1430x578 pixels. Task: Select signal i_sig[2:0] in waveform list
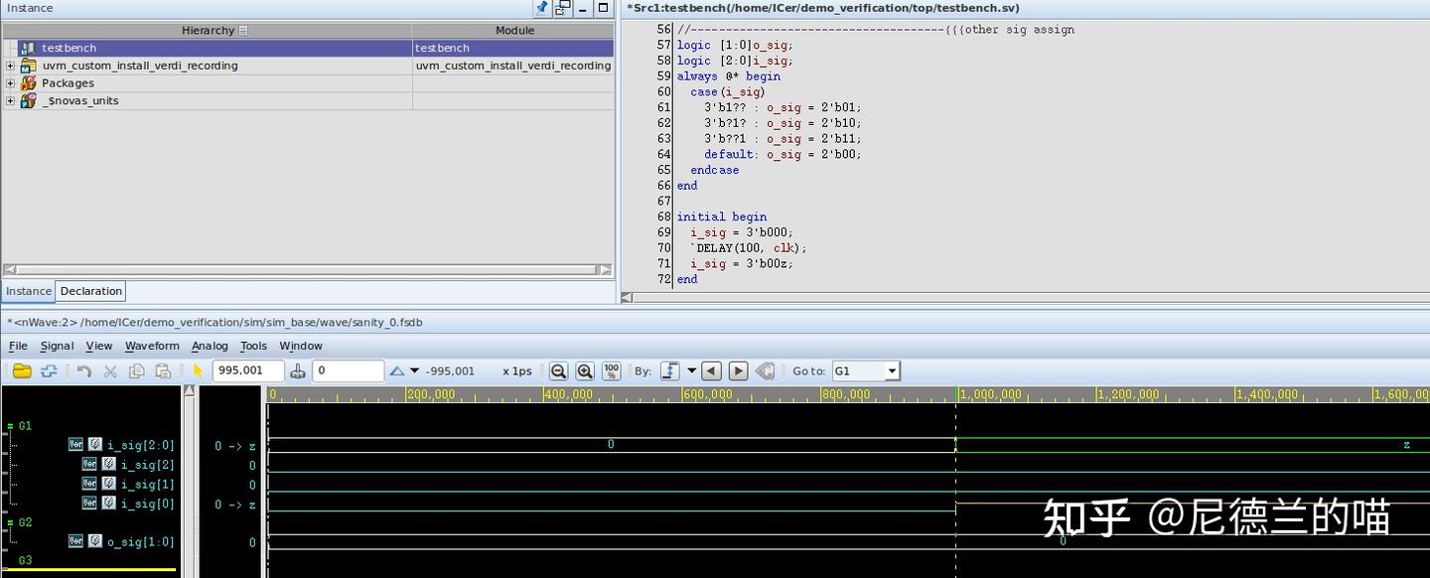click(140, 445)
